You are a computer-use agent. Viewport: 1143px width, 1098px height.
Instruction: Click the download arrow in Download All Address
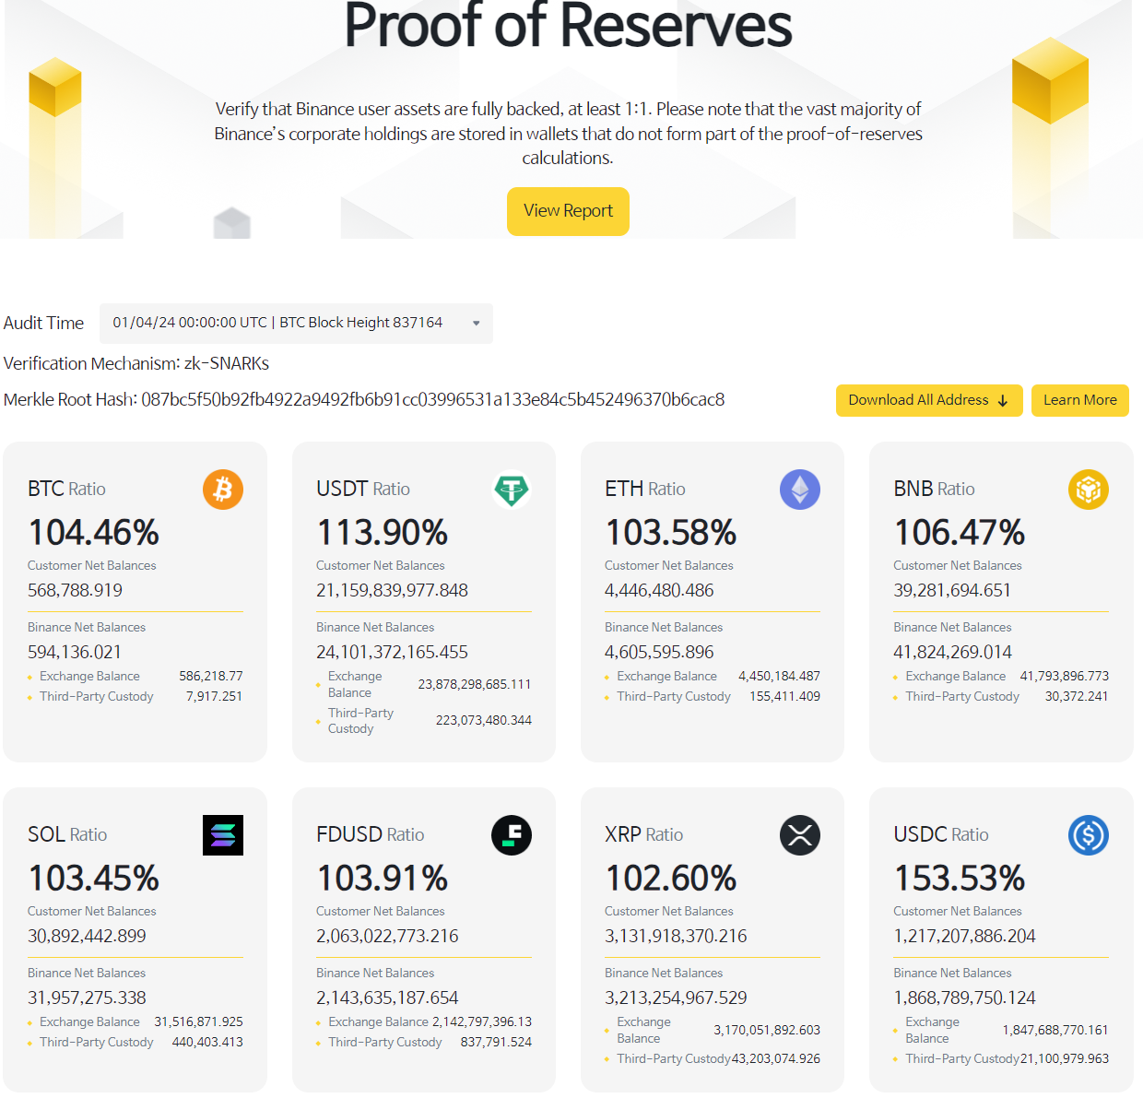tap(1003, 401)
